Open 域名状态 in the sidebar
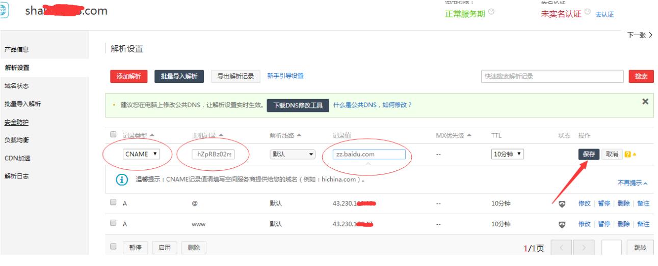This screenshot has width=658, height=266. (x=16, y=86)
